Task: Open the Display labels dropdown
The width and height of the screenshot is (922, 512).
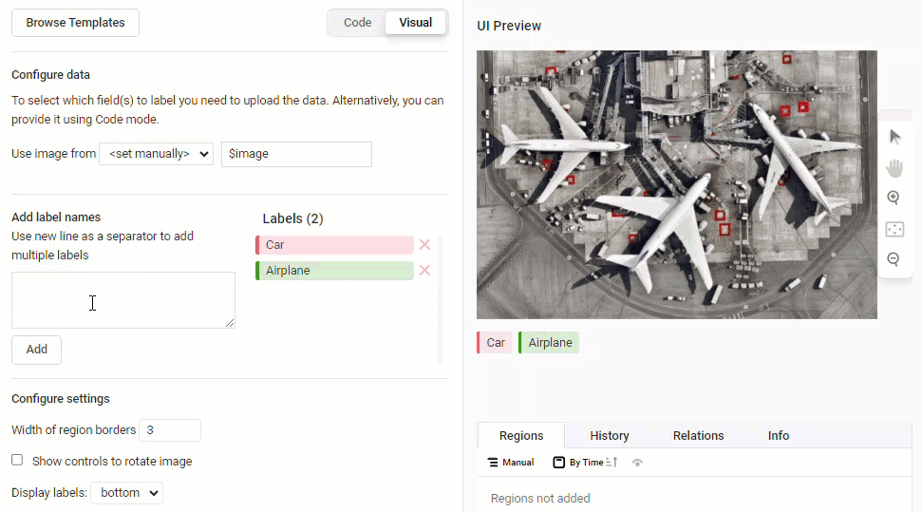Action: click(x=126, y=493)
